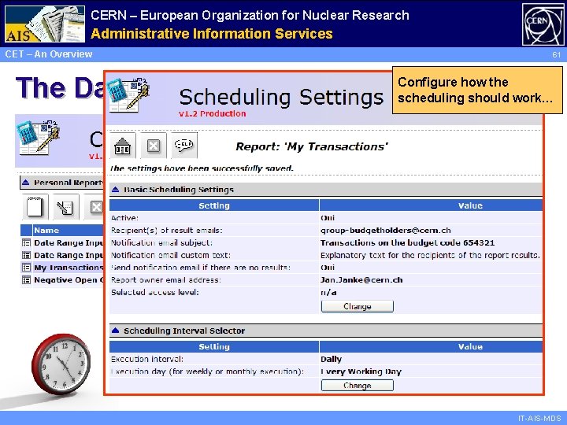The height and width of the screenshot is (425, 567).
Task: Click 'The settings have been successfully saved.' message
Action: tap(202, 168)
